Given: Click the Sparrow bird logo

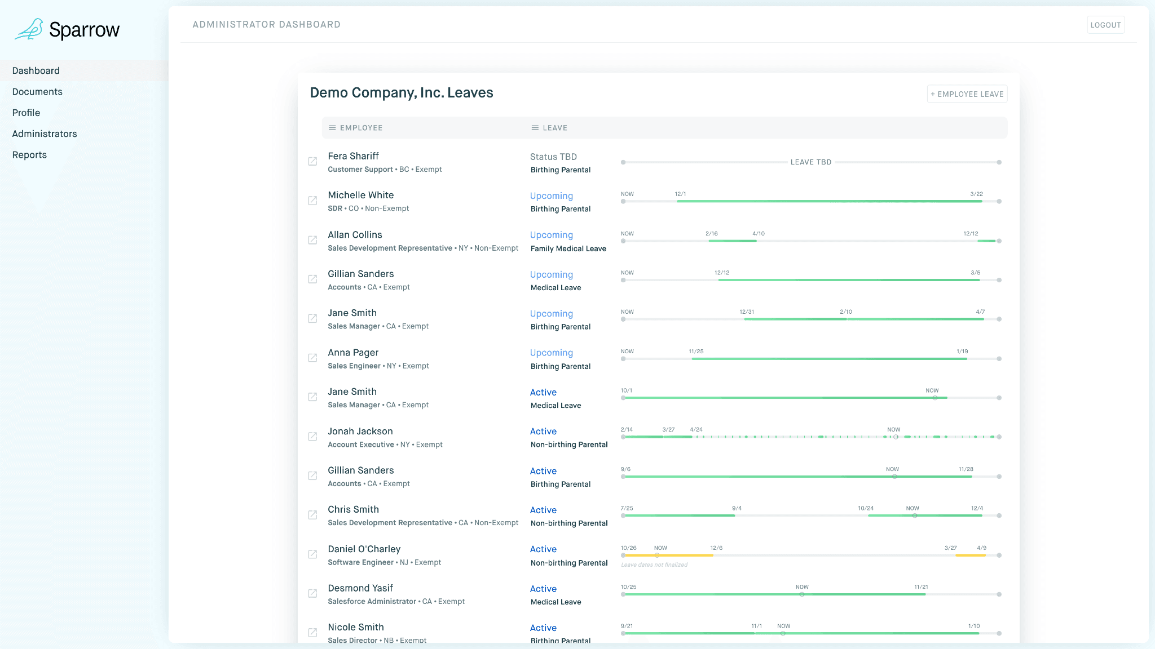Looking at the screenshot, I should [29, 29].
